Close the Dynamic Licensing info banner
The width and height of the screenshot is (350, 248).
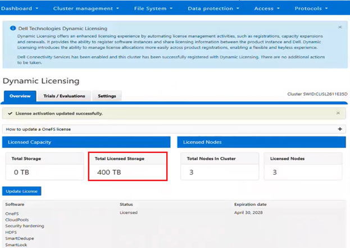[340, 27]
